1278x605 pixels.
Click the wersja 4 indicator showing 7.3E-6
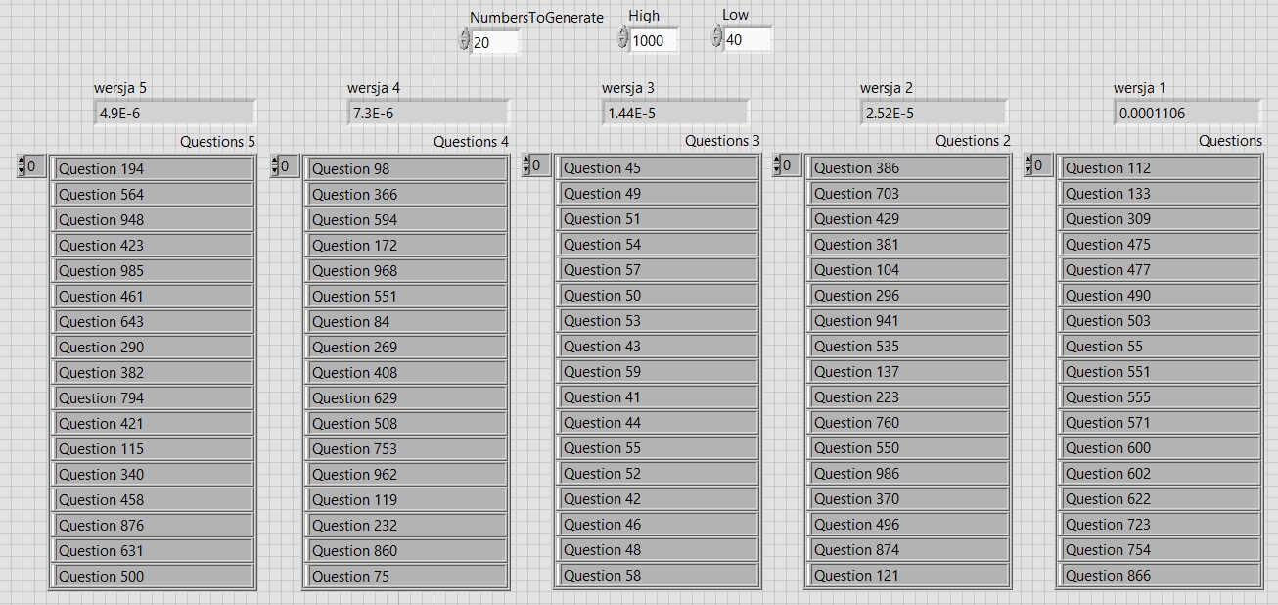pos(429,113)
